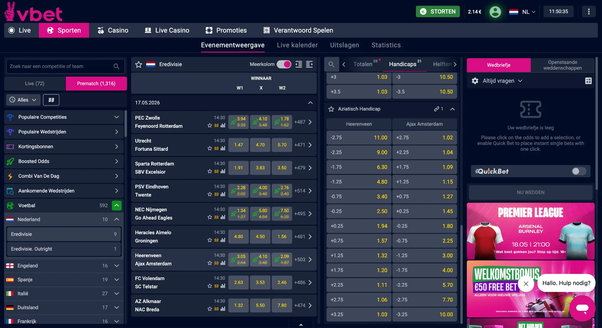602x328 pixels.
Task: Select Utrecht W1 odds 1.47
Action: pyautogui.click(x=238, y=145)
